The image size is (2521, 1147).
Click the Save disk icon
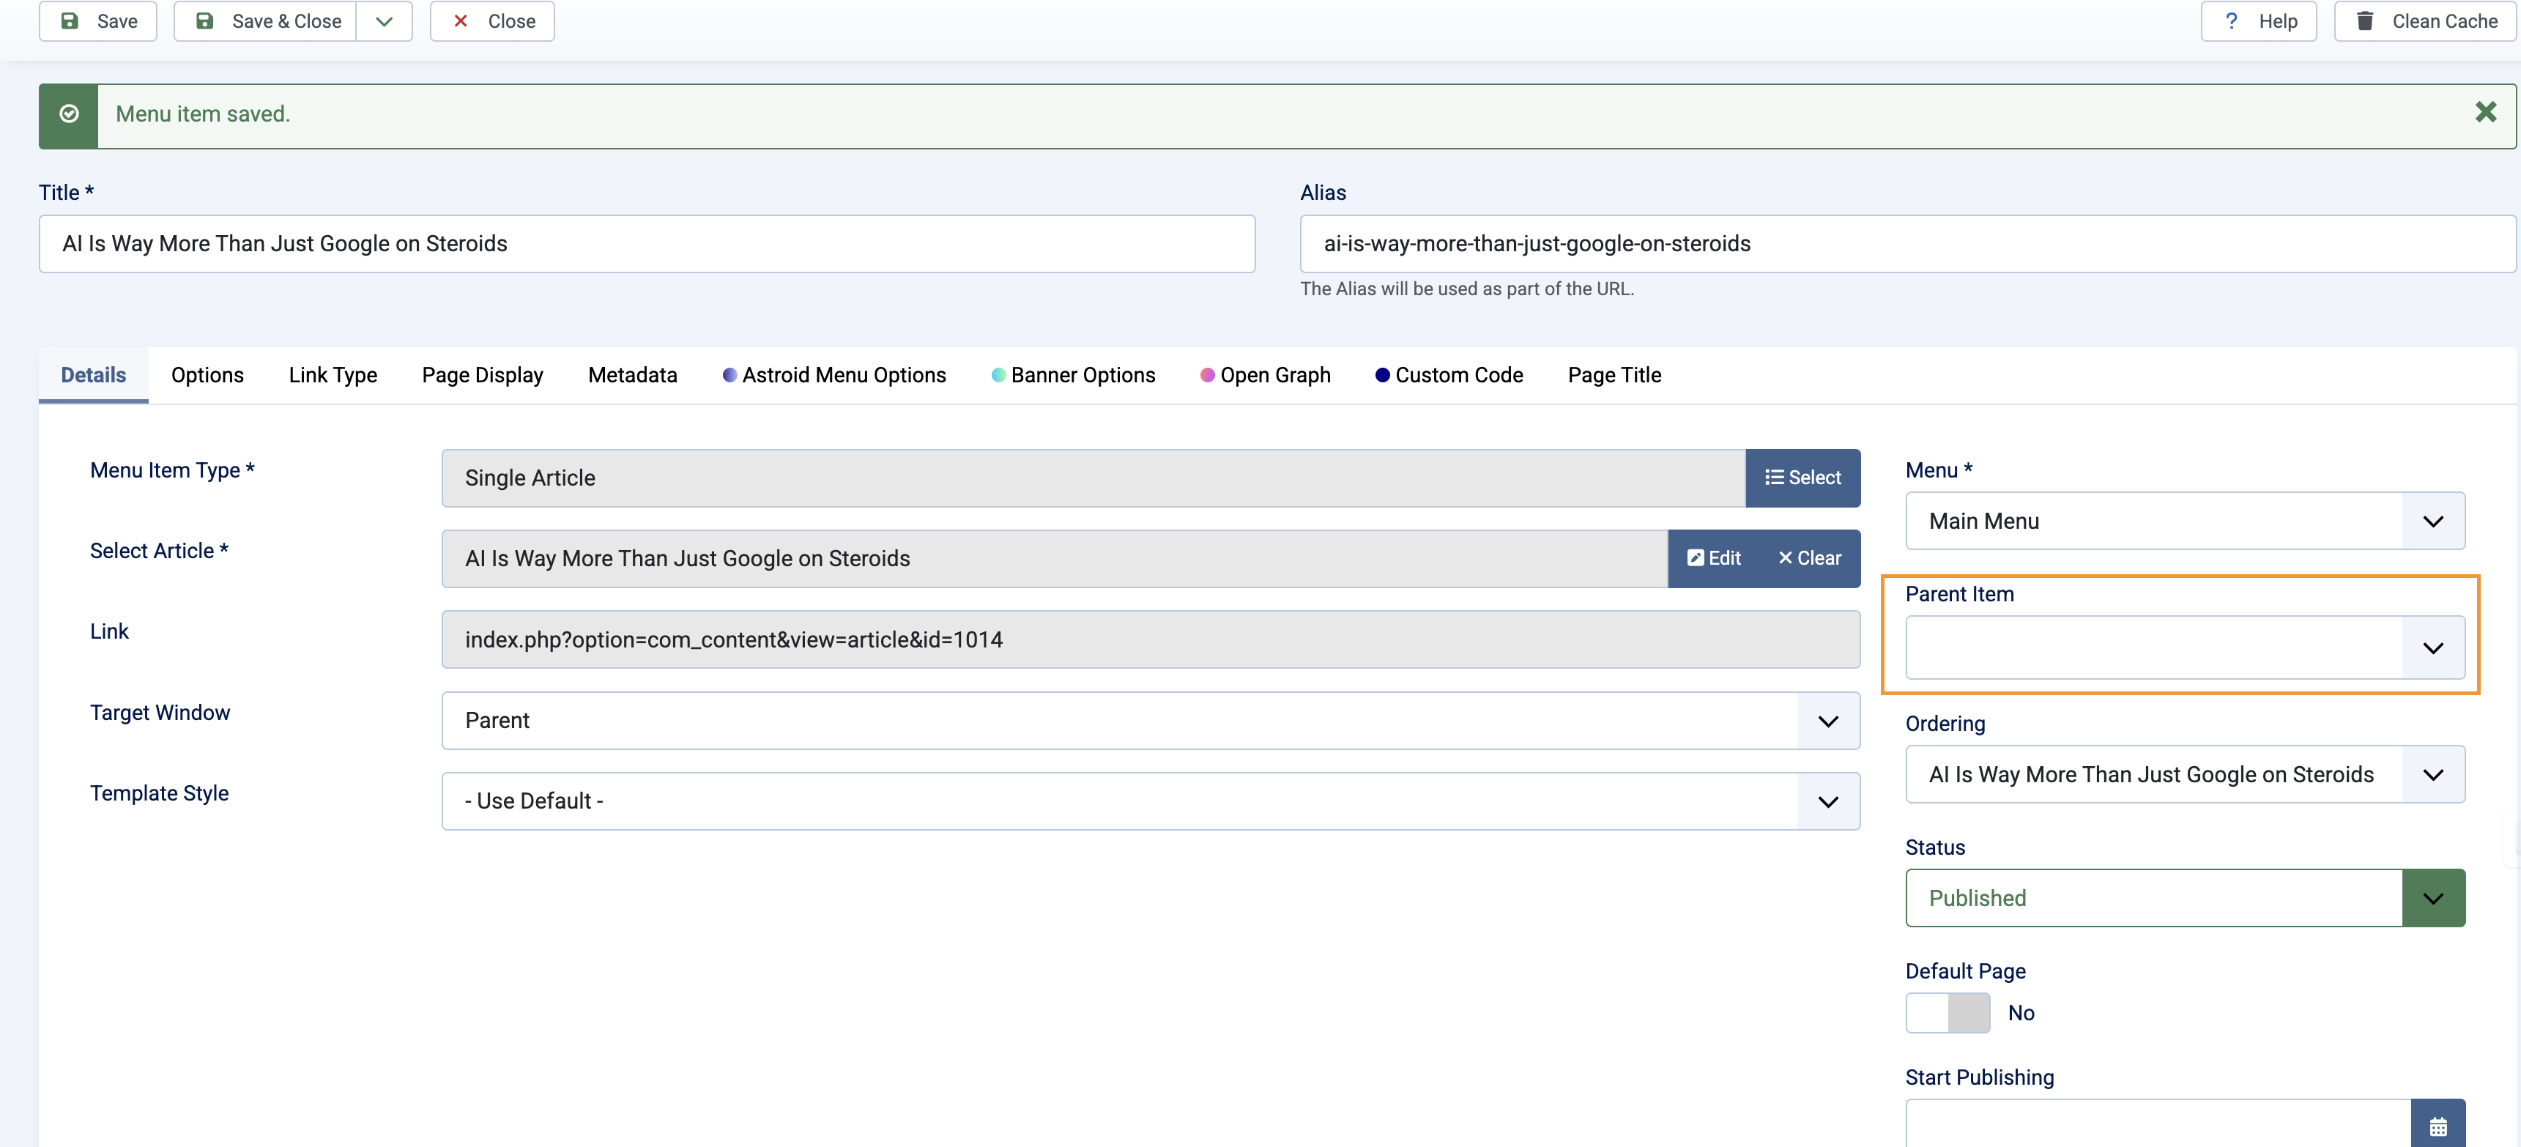click(x=70, y=21)
